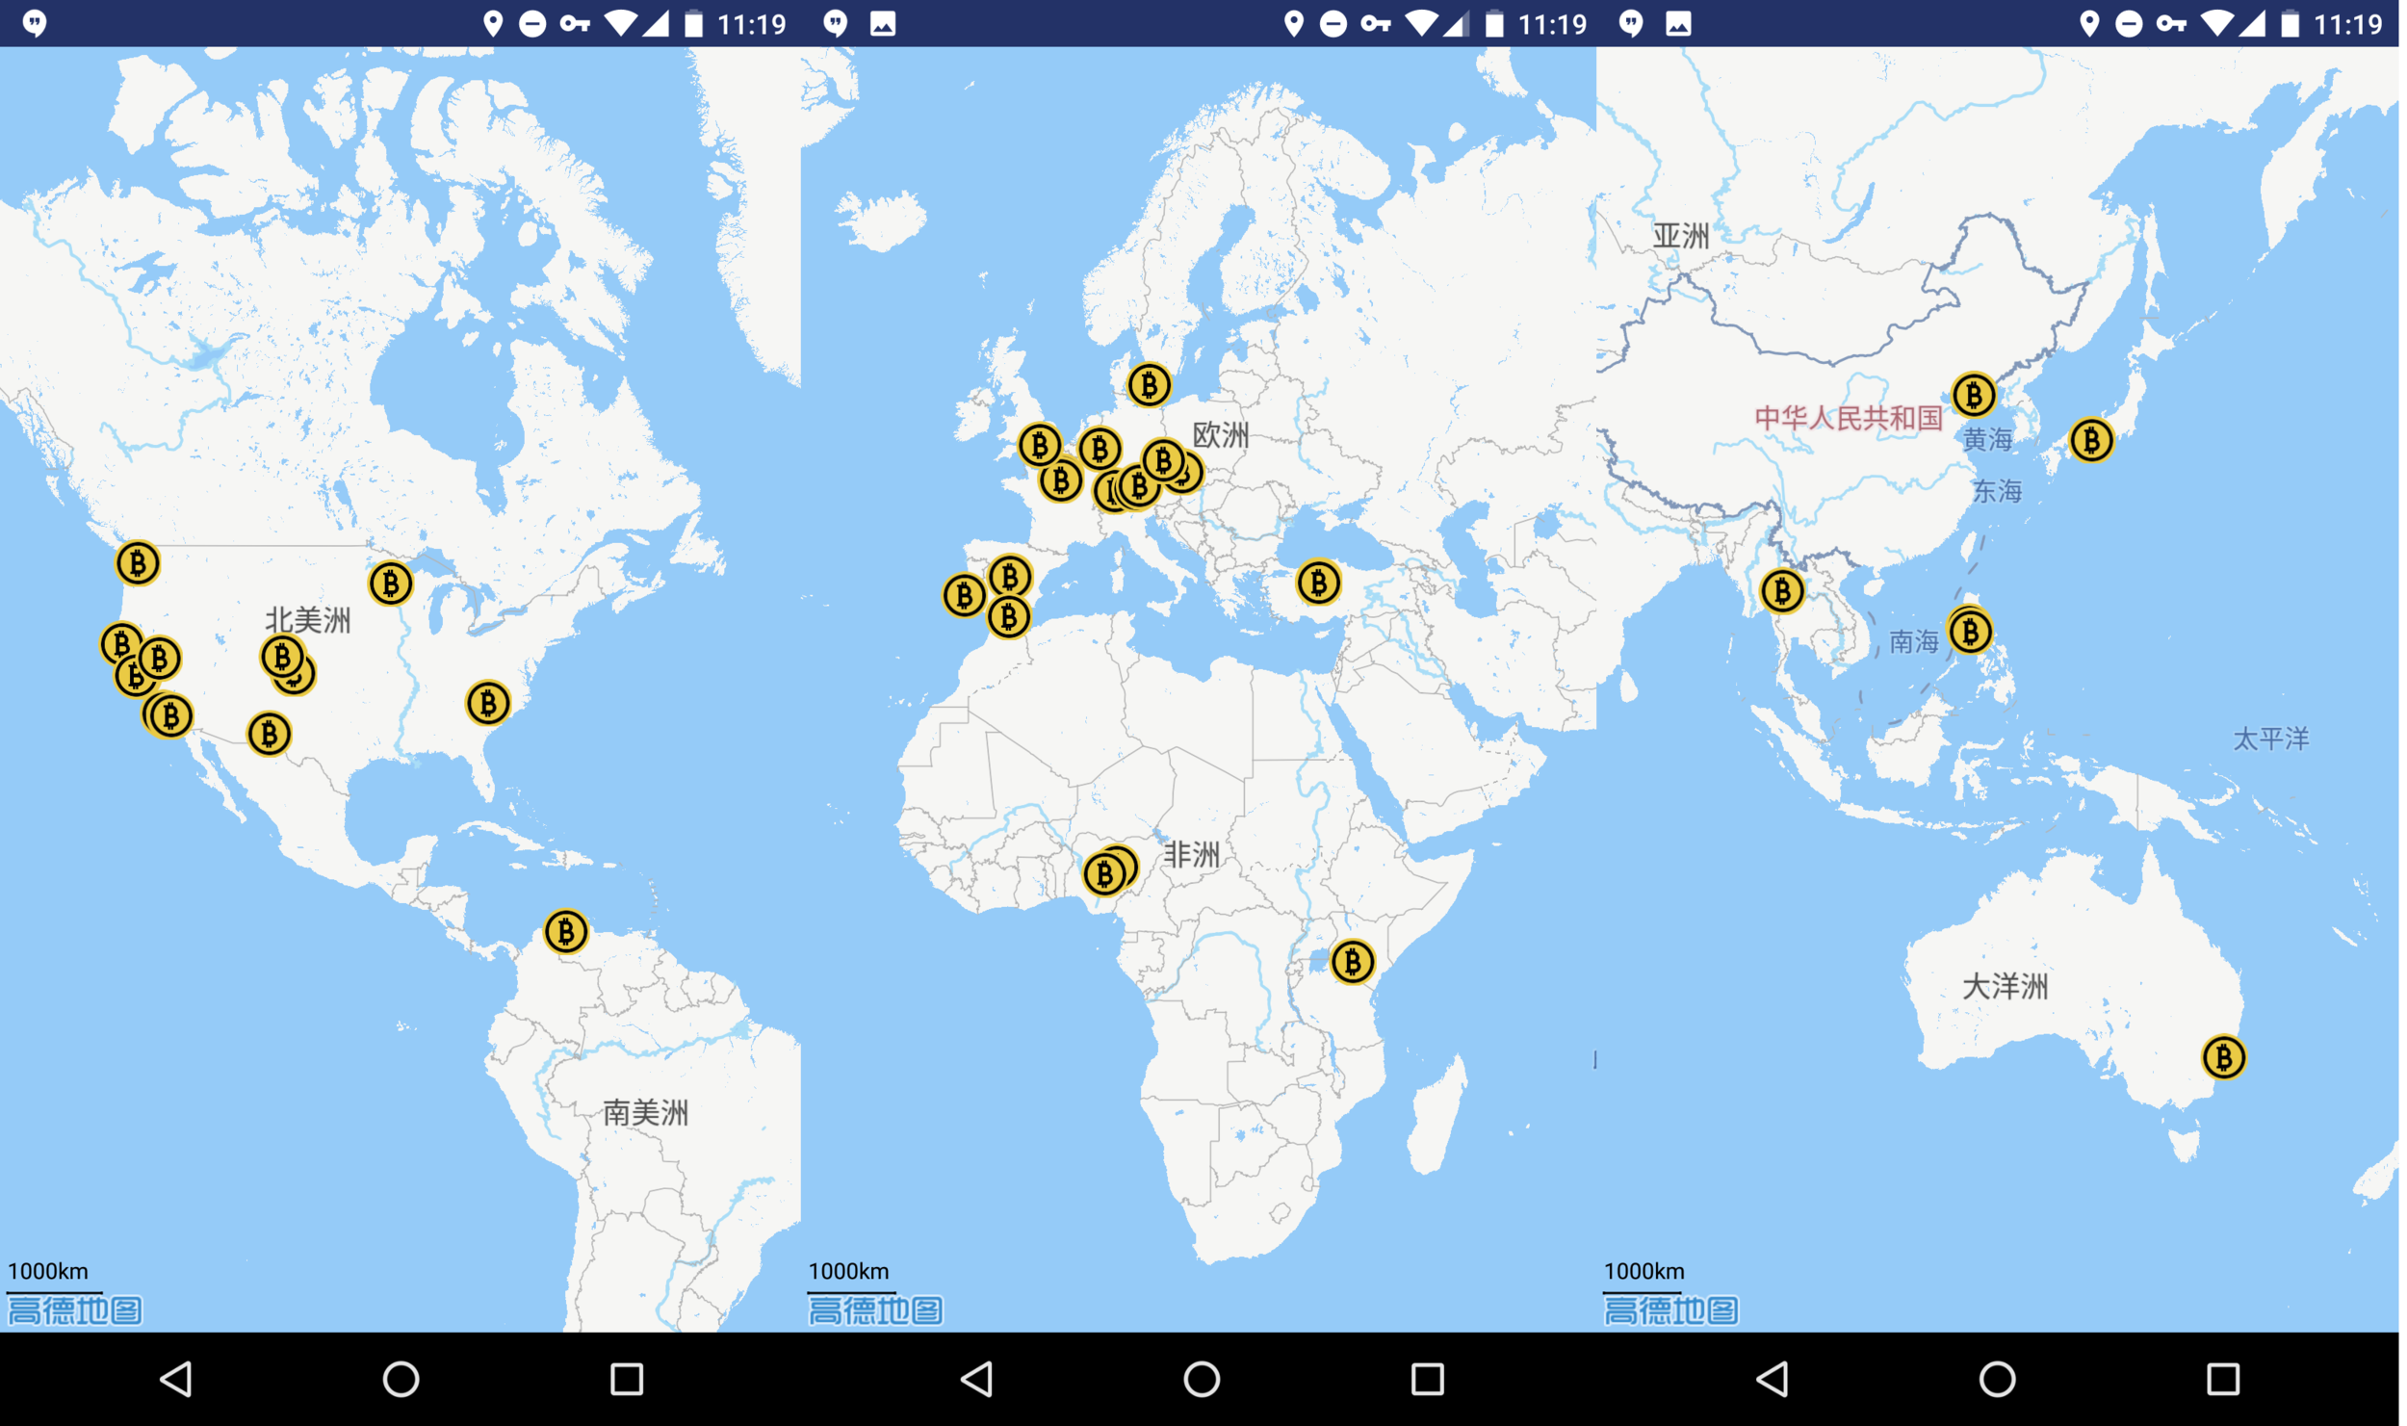Open the Bitcoin marker on the US east coast
The width and height of the screenshot is (2407, 1426).
(x=488, y=704)
